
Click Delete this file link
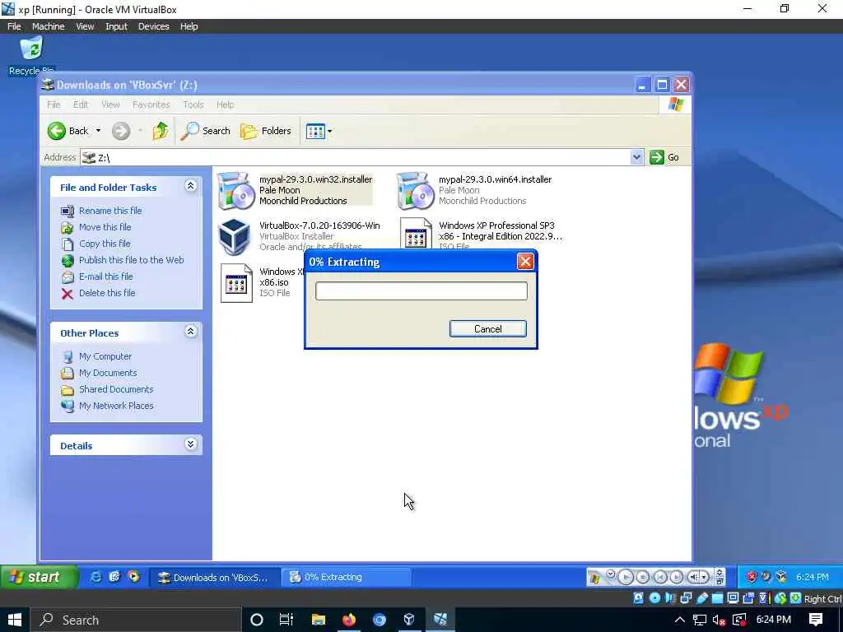tap(107, 293)
